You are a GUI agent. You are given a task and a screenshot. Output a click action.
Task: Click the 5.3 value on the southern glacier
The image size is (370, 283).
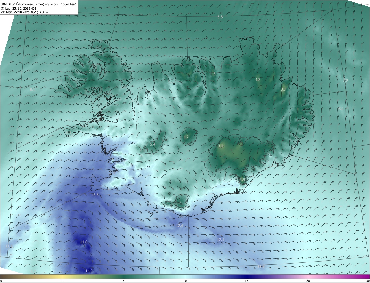click(178, 202)
